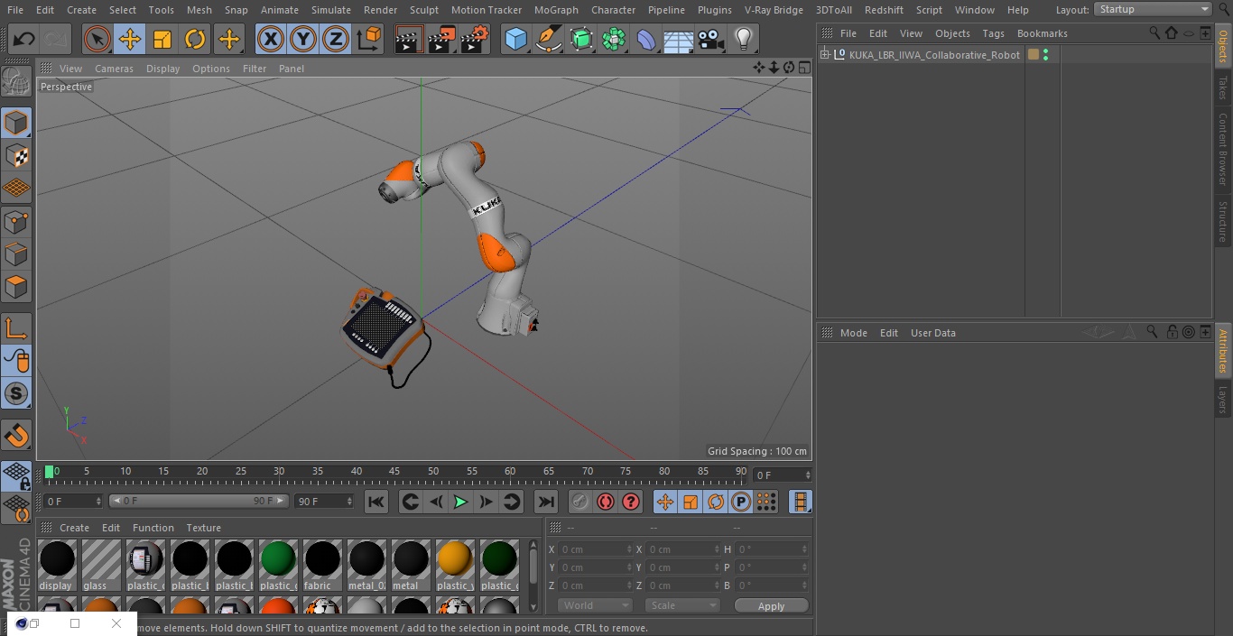The image size is (1233, 636).
Task: Select the Spline Pen tool
Action: 548,39
